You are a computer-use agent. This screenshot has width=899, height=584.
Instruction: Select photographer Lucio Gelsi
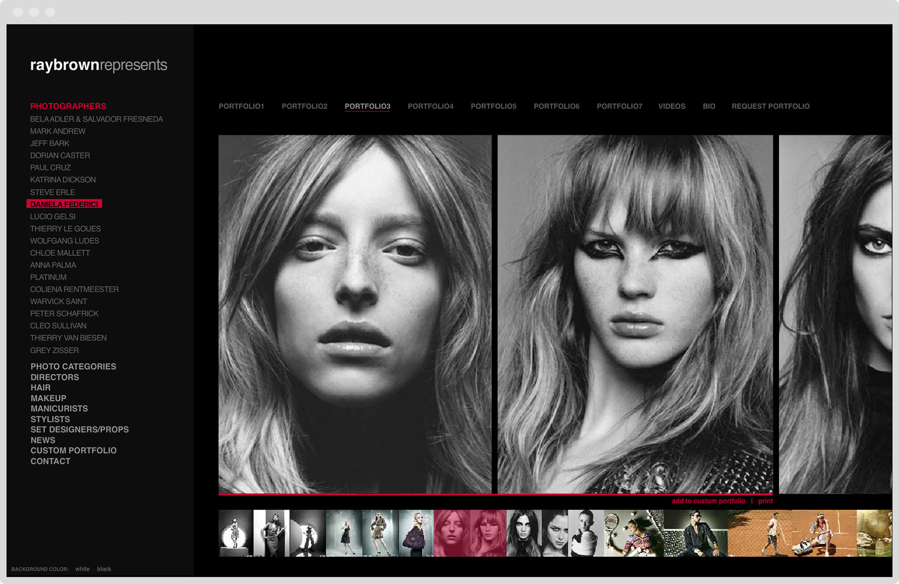pos(52,217)
